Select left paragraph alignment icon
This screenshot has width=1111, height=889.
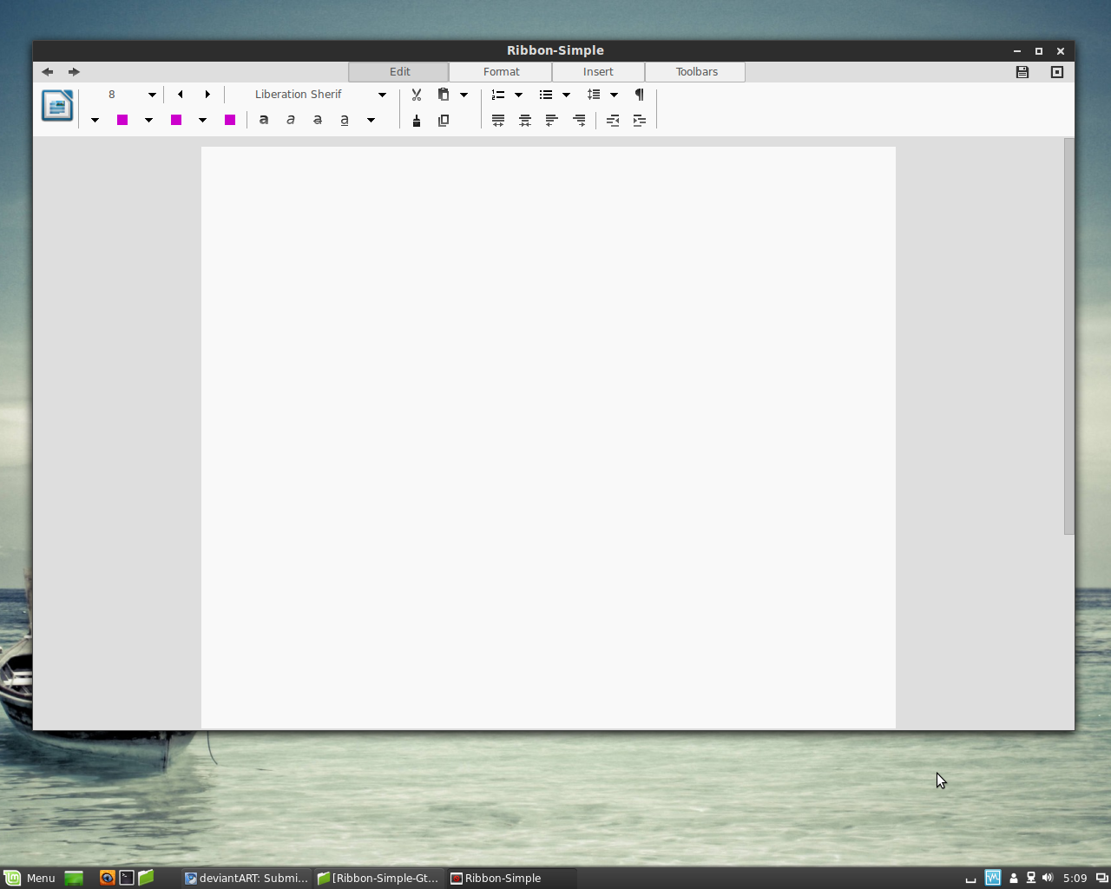pos(552,121)
